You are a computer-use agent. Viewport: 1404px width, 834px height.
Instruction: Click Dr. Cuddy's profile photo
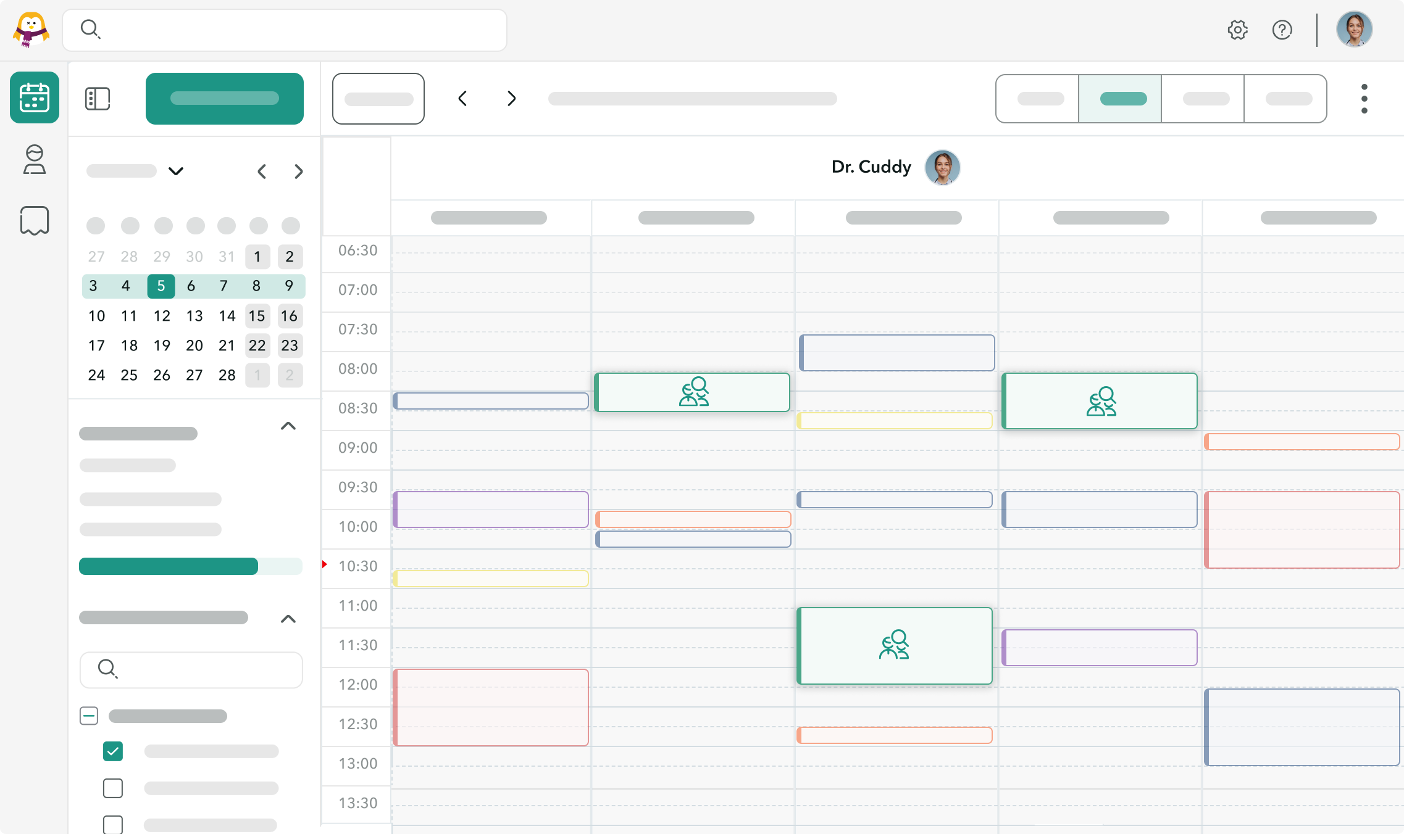[x=942, y=167]
